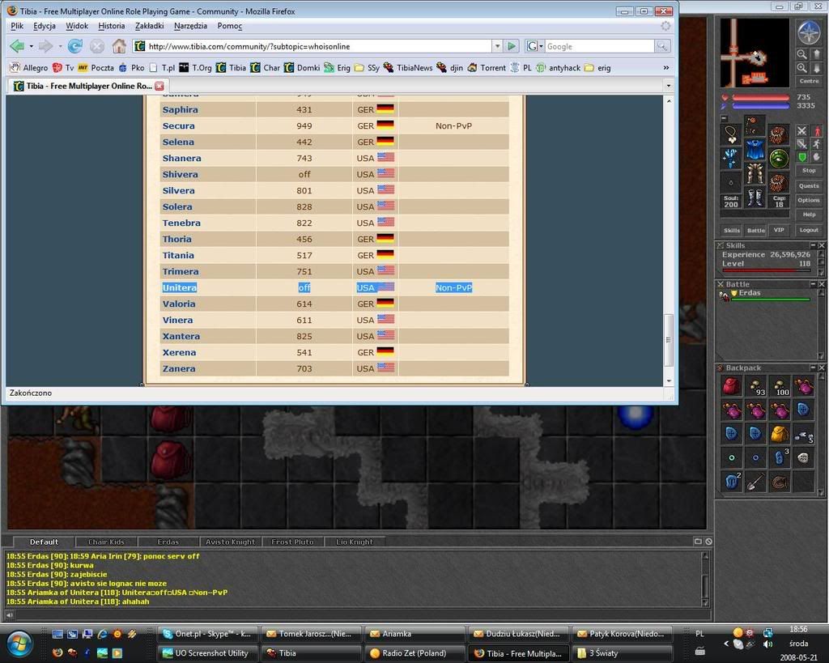The height and width of the screenshot is (663, 829).
Task: Click the shovel in Backpack panel
Action: (x=755, y=482)
